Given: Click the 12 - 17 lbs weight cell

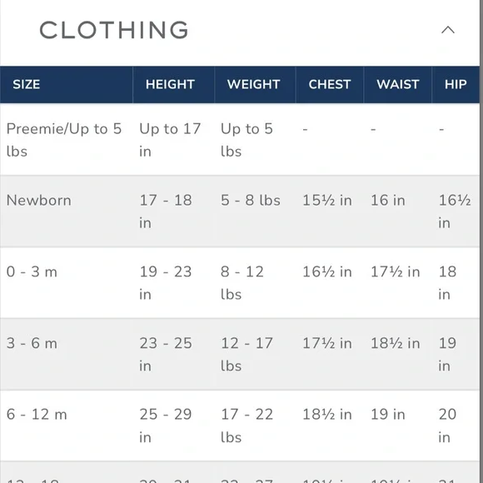Looking at the screenshot, I should 246,355.
